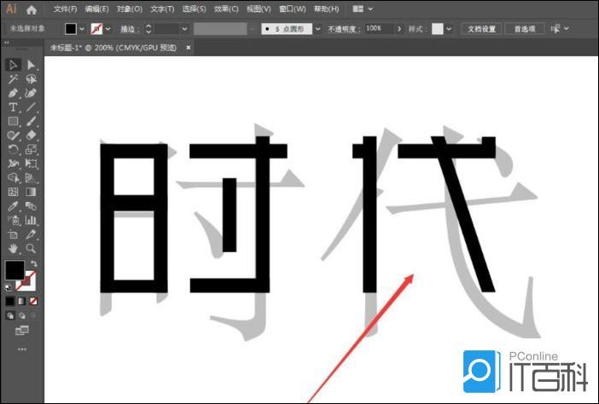Image resolution: width=599 pixels, height=404 pixels.
Task: Enable Draw Normal mode
Action: (10, 315)
